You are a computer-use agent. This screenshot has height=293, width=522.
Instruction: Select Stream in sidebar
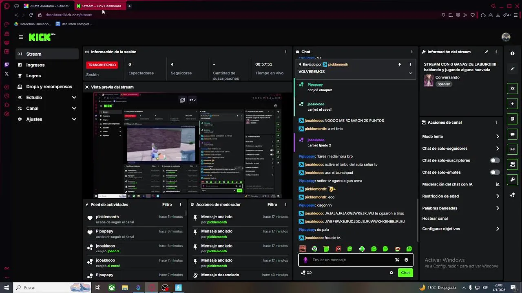[47, 54]
